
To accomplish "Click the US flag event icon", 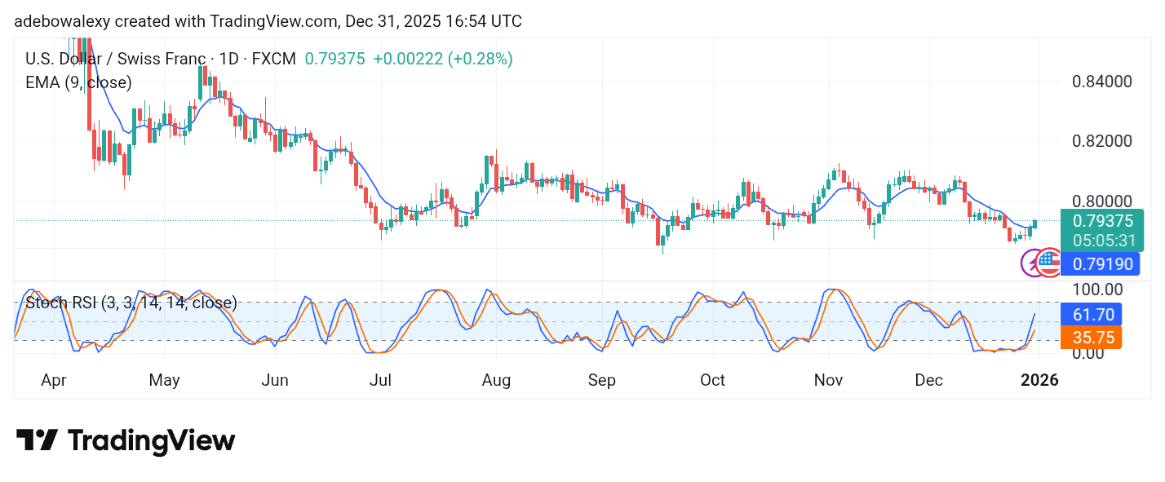I will click(x=1049, y=263).
